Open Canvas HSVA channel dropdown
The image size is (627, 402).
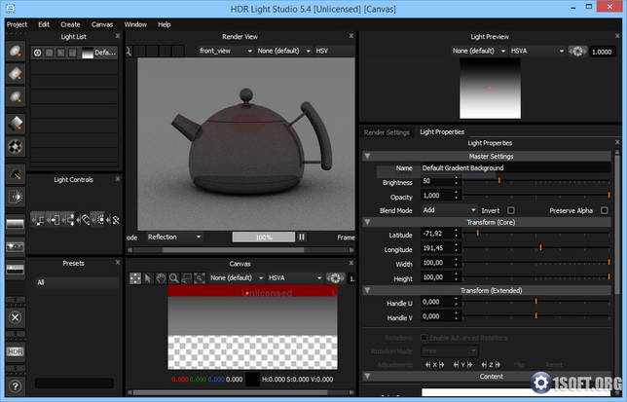(295, 277)
